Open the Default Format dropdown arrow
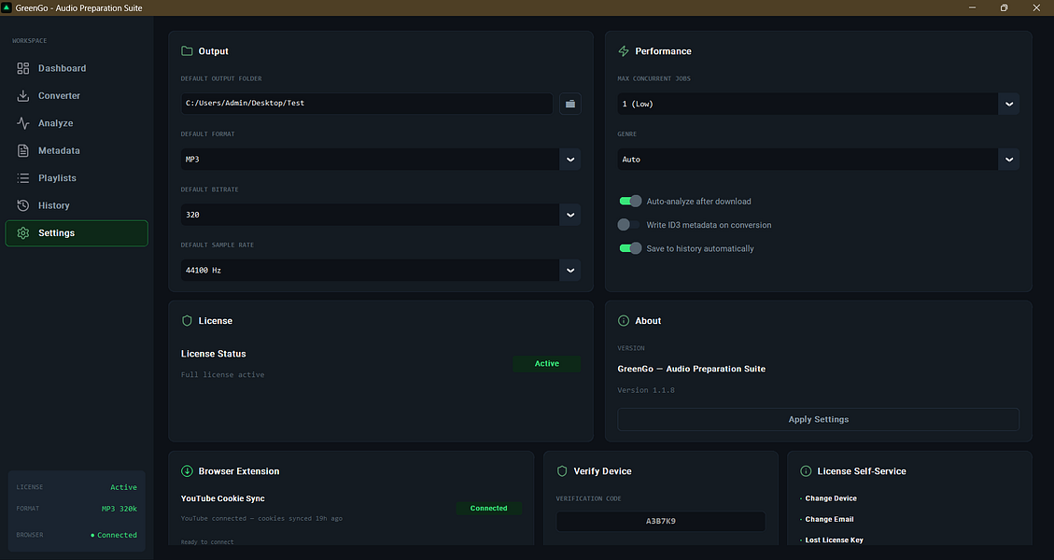Screen dimensions: 1054x560 point(570,160)
